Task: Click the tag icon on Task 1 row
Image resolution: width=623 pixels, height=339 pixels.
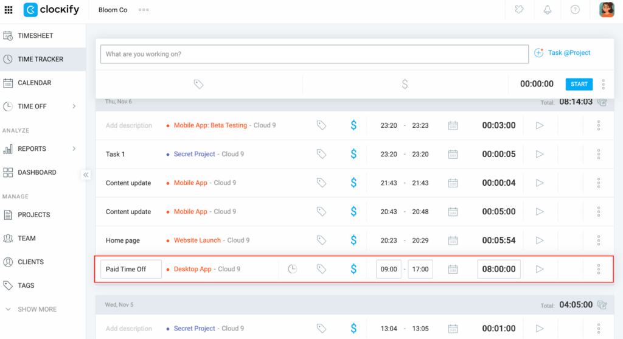Action: (x=321, y=155)
